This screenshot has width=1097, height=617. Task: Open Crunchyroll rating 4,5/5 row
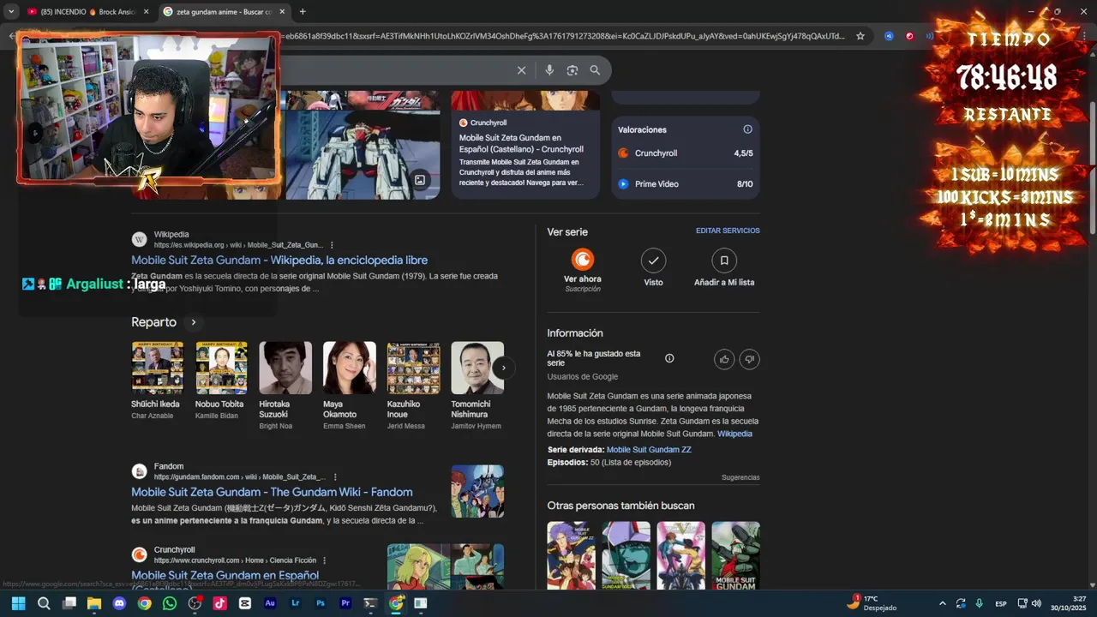pyautogui.click(x=686, y=153)
